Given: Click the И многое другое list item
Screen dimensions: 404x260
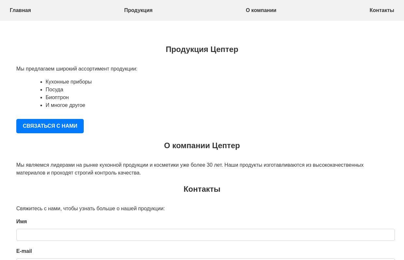Looking at the screenshot, I should click(x=65, y=105).
